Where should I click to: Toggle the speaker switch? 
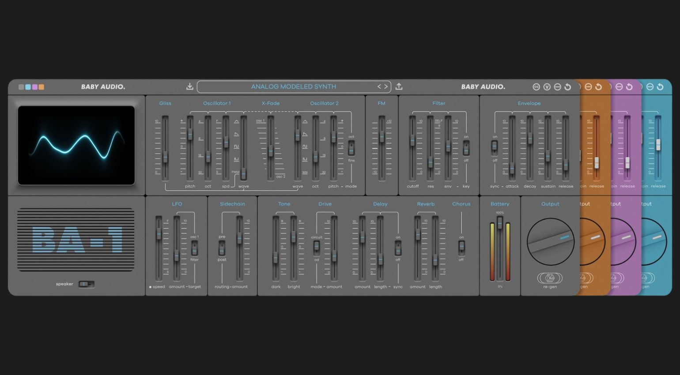point(87,284)
